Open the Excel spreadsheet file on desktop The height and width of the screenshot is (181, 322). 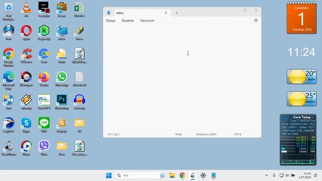[79, 10]
